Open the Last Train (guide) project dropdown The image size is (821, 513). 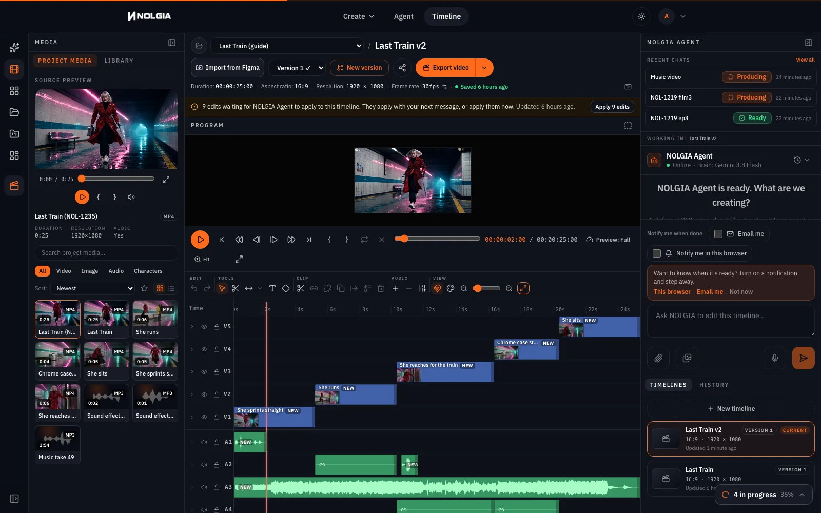pyautogui.click(x=287, y=46)
